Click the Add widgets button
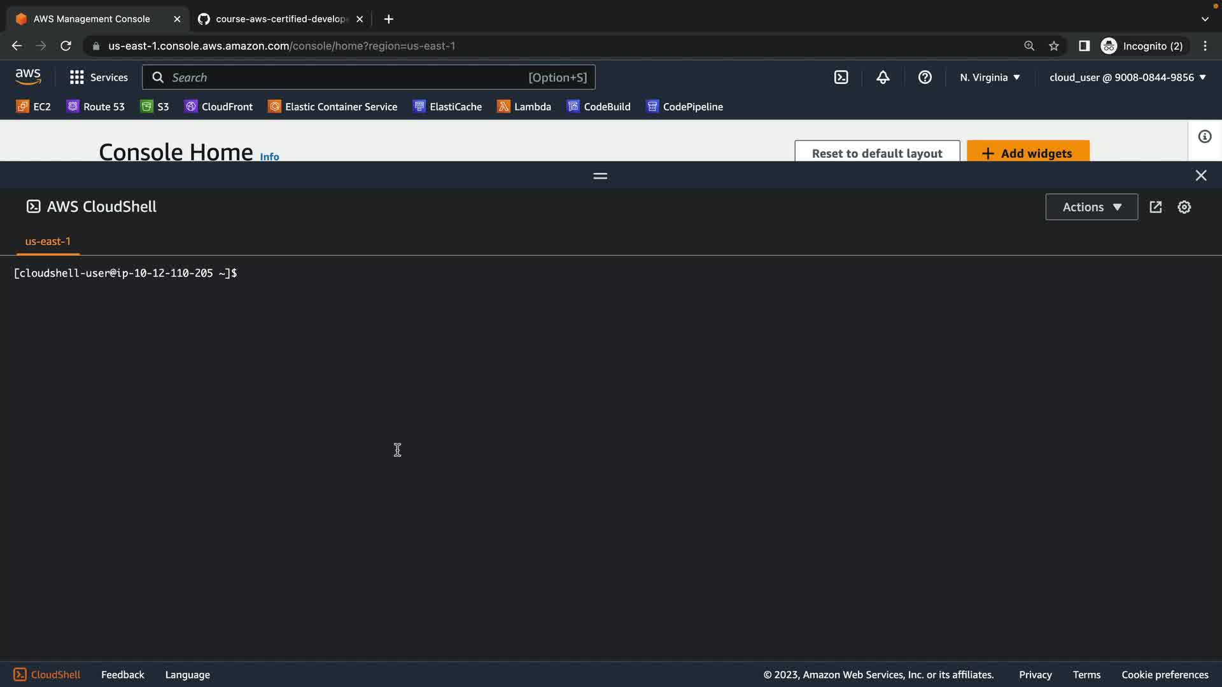The image size is (1222, 687). tap(1027, 153)
